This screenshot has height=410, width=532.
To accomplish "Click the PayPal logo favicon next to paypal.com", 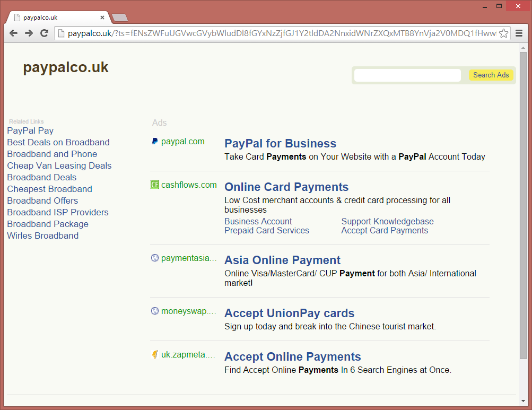I will click(x=155, y=142).
